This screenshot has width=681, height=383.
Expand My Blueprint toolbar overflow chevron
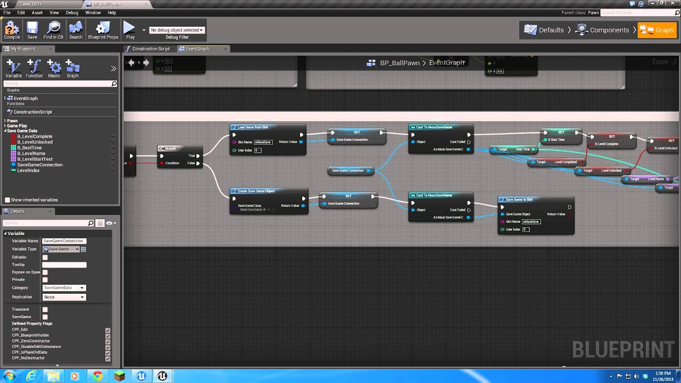pos(113,69)
